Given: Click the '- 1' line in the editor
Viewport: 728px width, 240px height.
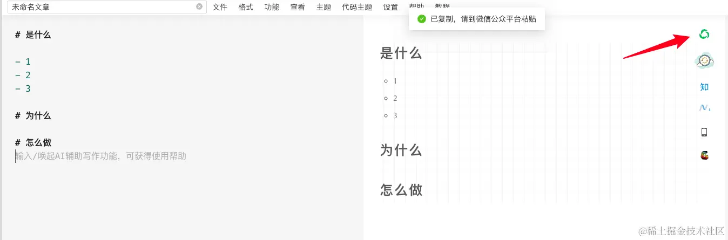Looking at the screenshot, I should coord(23,62).
